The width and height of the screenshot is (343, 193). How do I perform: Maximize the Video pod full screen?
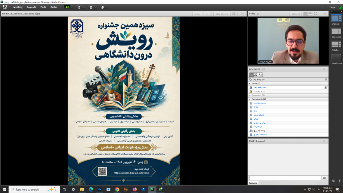pos(316,14)
